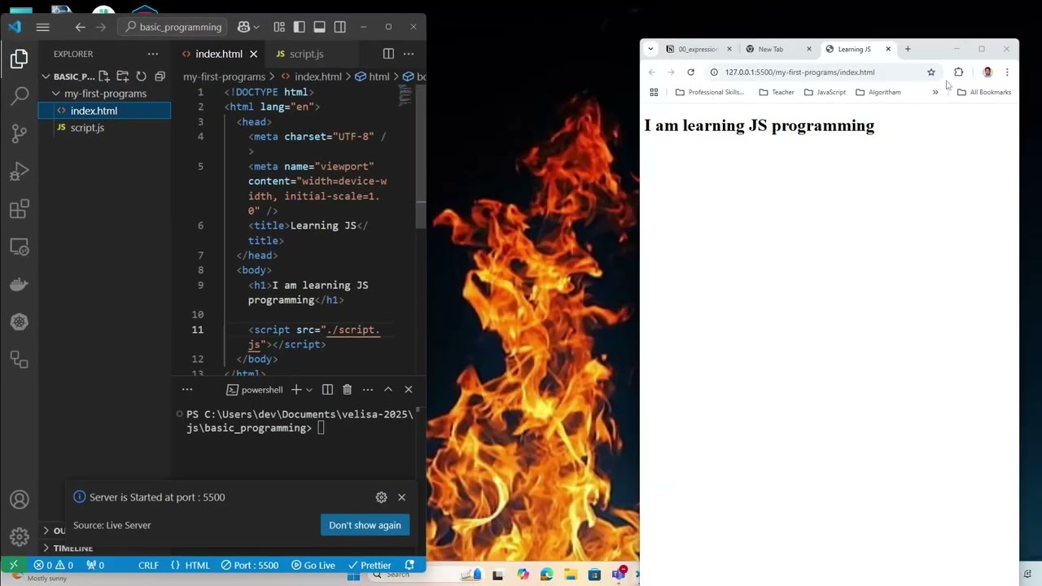Click Prettier in the status bar
The height and width of the screenshot is (586, 1042).
(x=370, y=565)
